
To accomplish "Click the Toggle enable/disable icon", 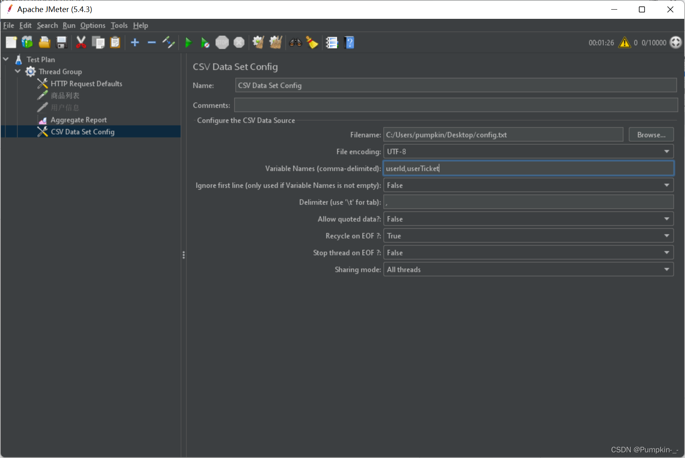I will [168, 43].
